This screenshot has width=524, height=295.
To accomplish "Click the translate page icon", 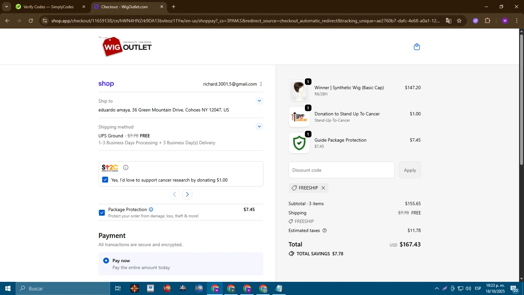I will click(x=449, y=21).
